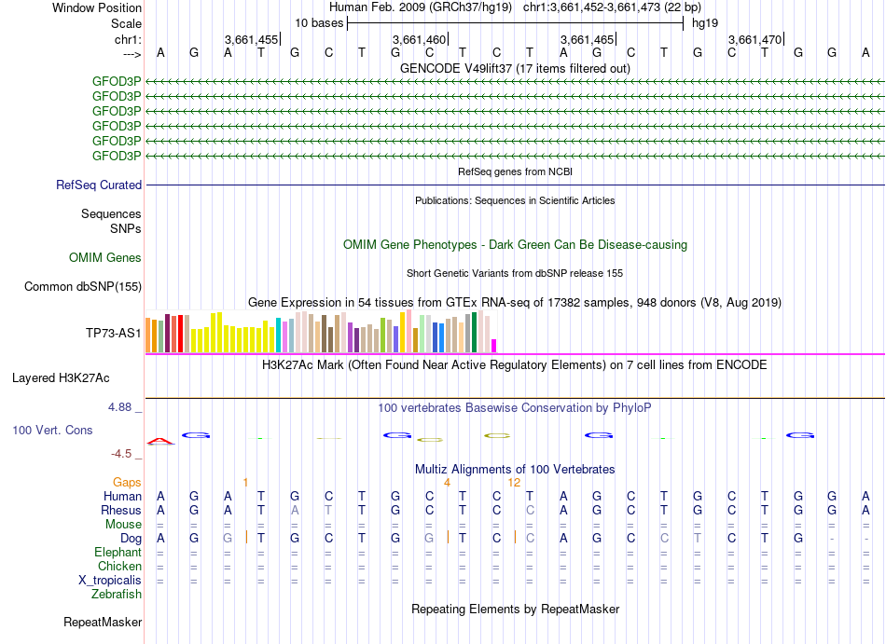Screen dimensions: 886x644
Task: Click the orange gap count '4'
Action: [x=447, y=483]
